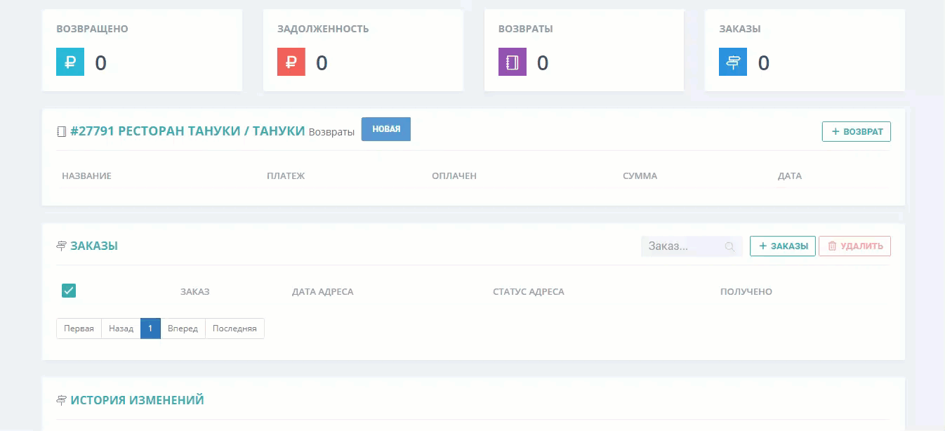Click the Заказ column header in orders table

pyautogui.click(x=195, y=291)
